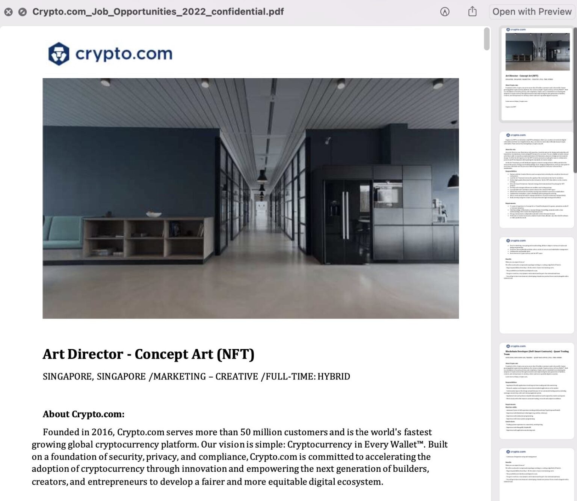Click the 'Founded in 2016' paragraph text

pos(239,457)
